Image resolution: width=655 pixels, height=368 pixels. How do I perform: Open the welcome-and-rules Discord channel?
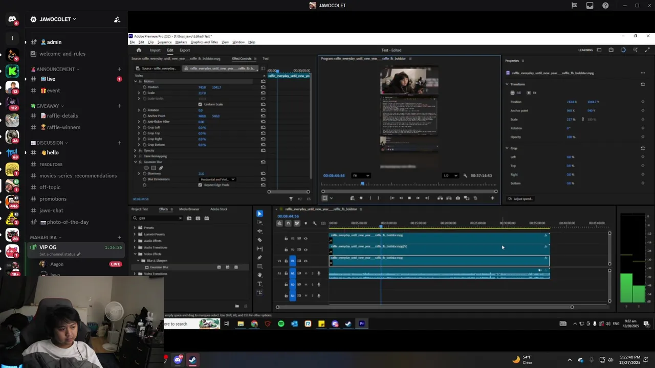(x=62, y=54)
